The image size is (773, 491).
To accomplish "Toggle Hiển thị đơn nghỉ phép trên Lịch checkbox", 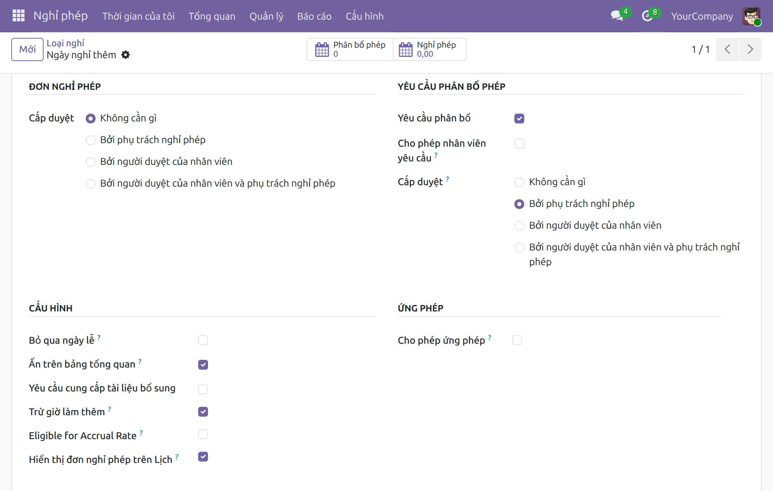I will click(203, 457).
